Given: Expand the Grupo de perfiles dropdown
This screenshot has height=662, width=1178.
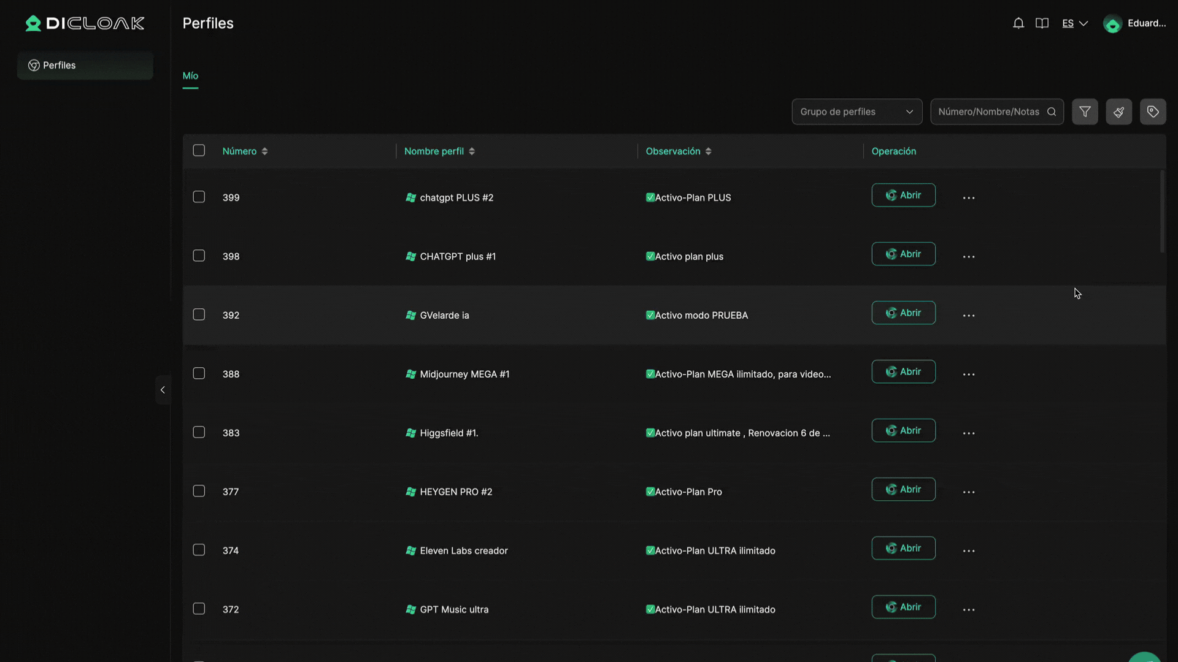Looking at the screenshot, I should (x=857, y=112).
